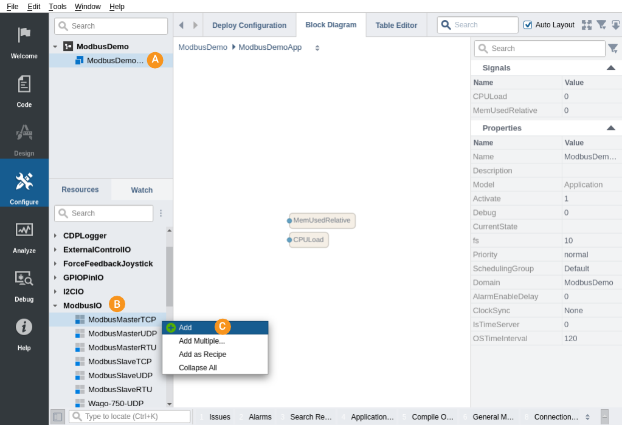Screen dimensions: 622x425
Task: Open the Help mode in sidebar
Action: 24,333
